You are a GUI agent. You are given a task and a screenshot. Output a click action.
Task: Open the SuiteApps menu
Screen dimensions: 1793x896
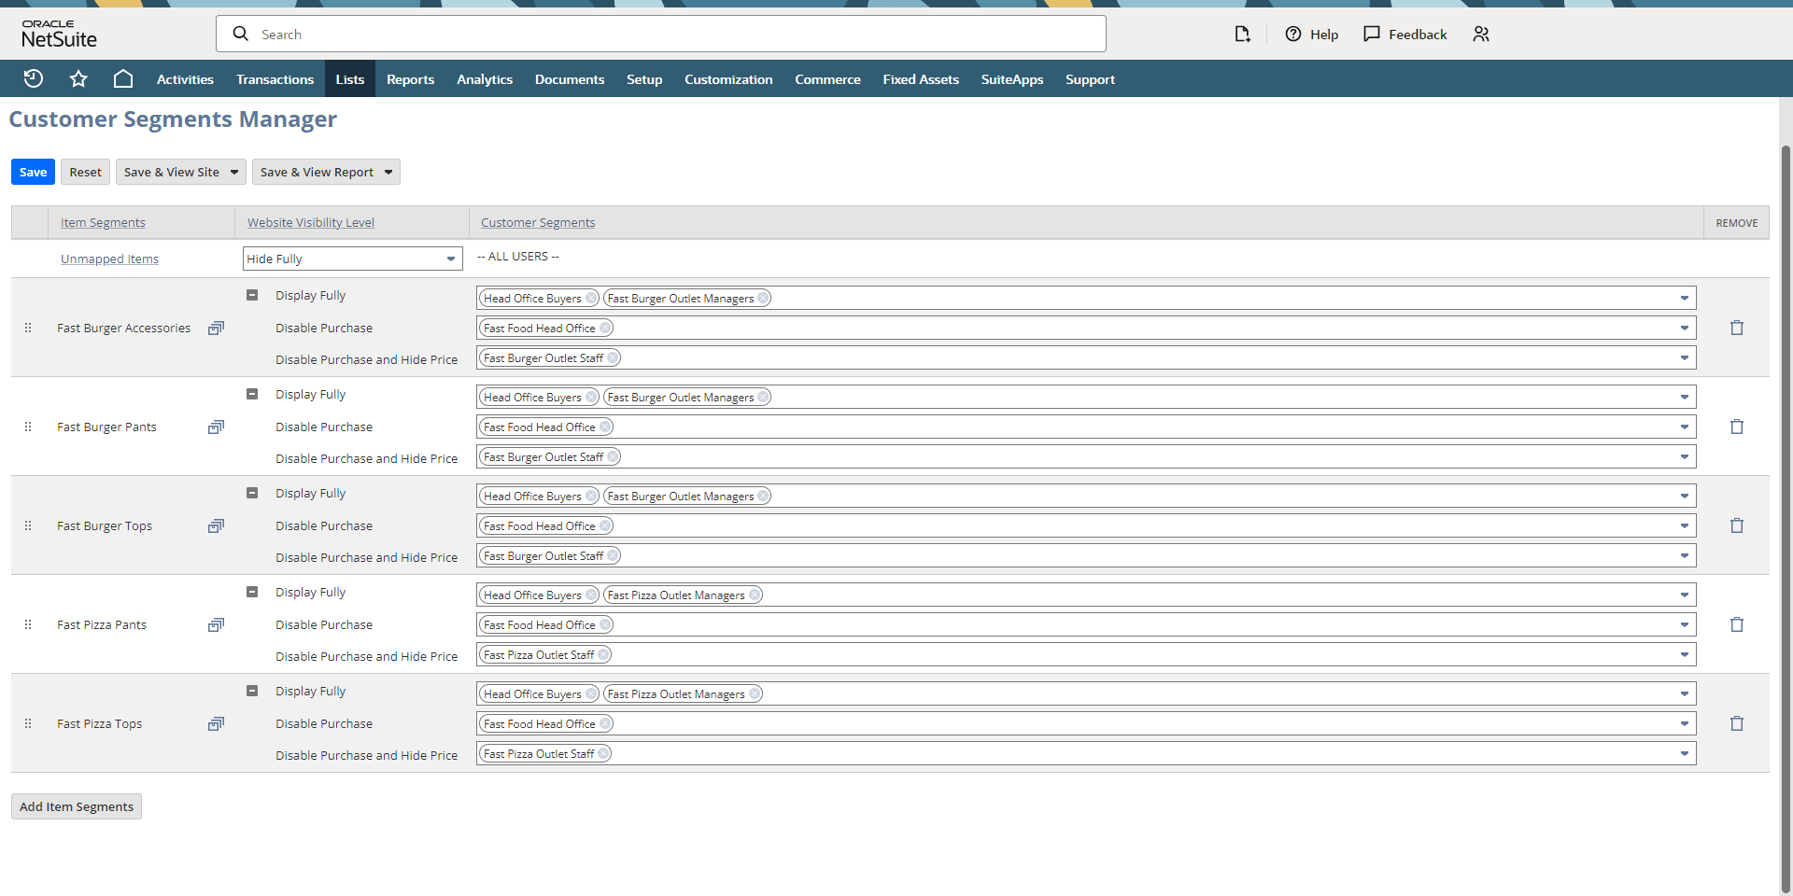(x=1012, y=79)
